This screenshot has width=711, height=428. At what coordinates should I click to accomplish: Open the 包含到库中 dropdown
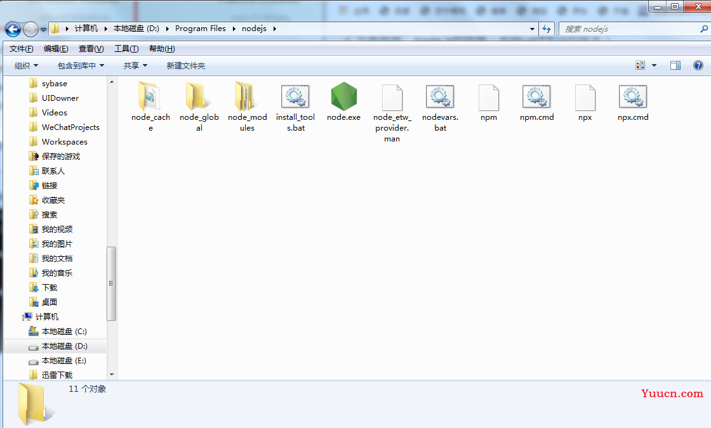click(81, 66)
